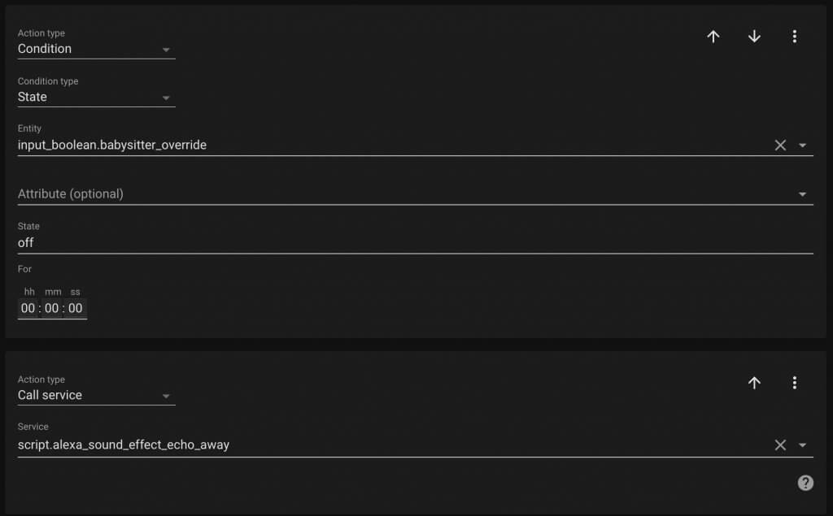Open Condition action's three-dot menu
The width and height of the screenshot is (833, 516).
point(795,37)
